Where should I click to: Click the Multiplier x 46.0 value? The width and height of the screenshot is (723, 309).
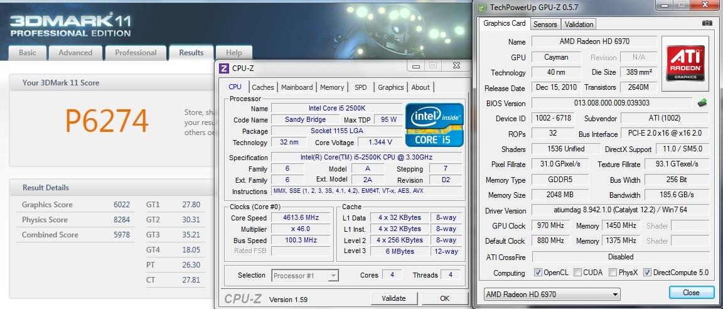(301, 229)
